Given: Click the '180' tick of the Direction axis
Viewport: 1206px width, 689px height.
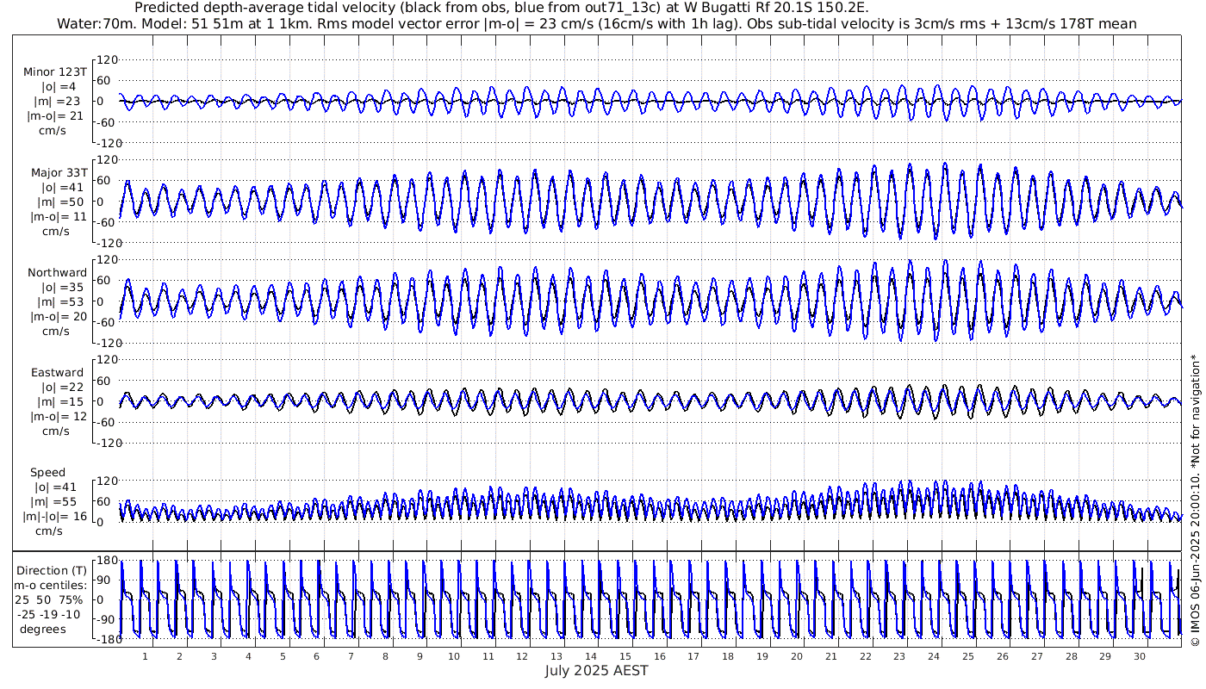Looking at the screenshot, I should [x=107, y=561].
